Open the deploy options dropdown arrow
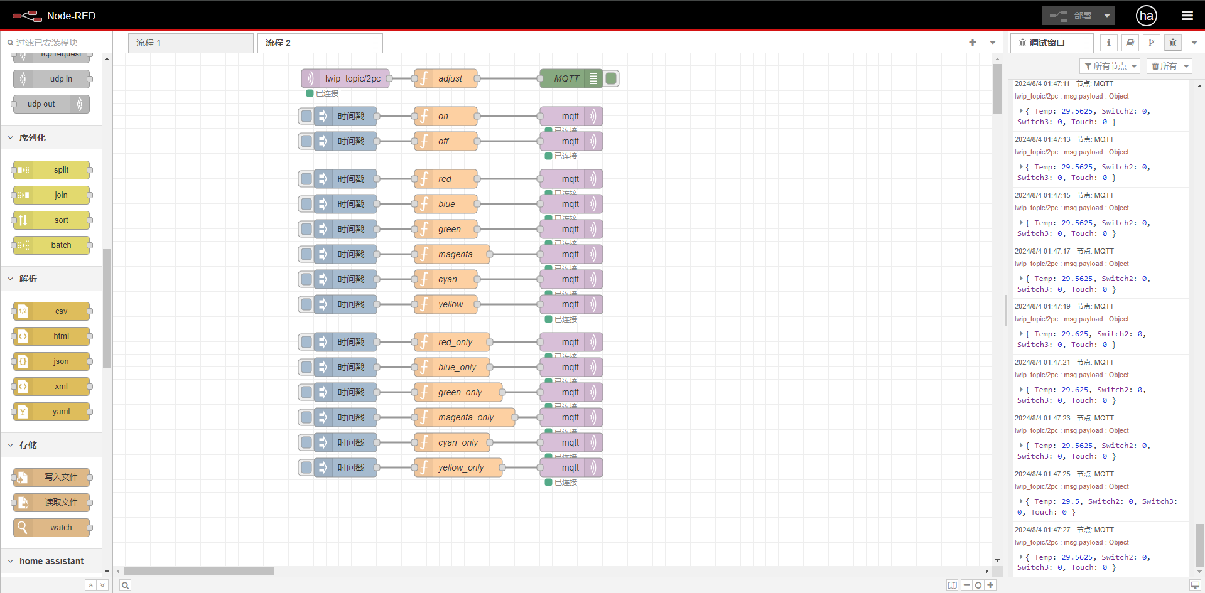This screenshot has width=1205, height=593. tap(1107, 16)
